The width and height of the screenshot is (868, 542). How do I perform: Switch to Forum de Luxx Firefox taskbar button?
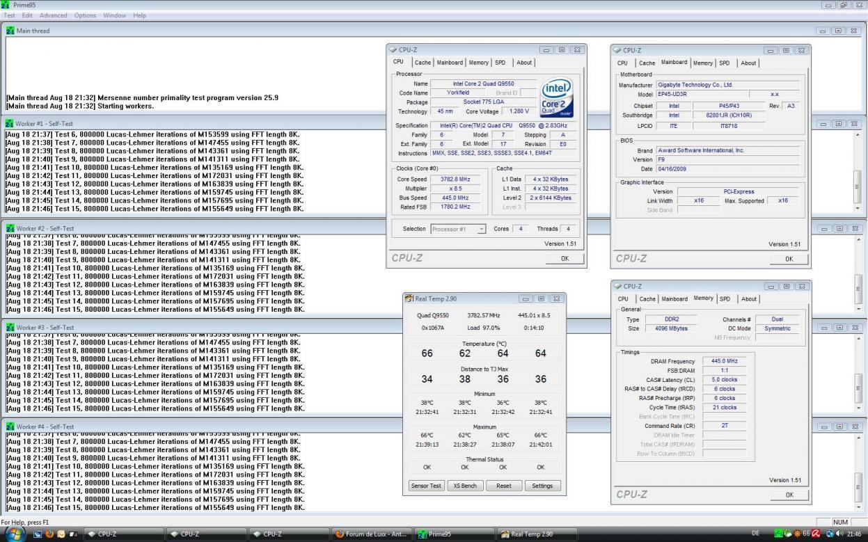(372, 534)
